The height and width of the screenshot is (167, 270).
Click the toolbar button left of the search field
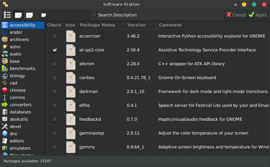coord(29,15)
